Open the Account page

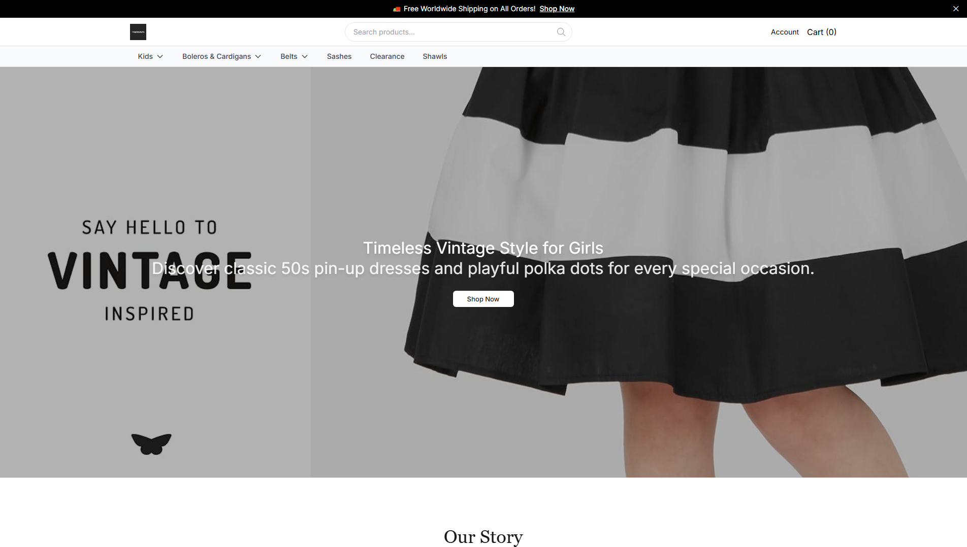(x=785, y=32)
